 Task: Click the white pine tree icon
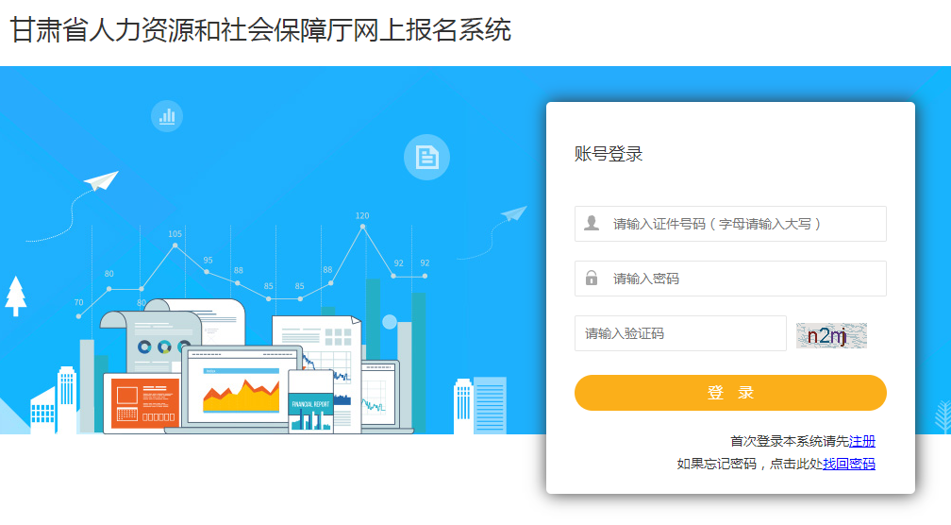(x=16, y=296)
